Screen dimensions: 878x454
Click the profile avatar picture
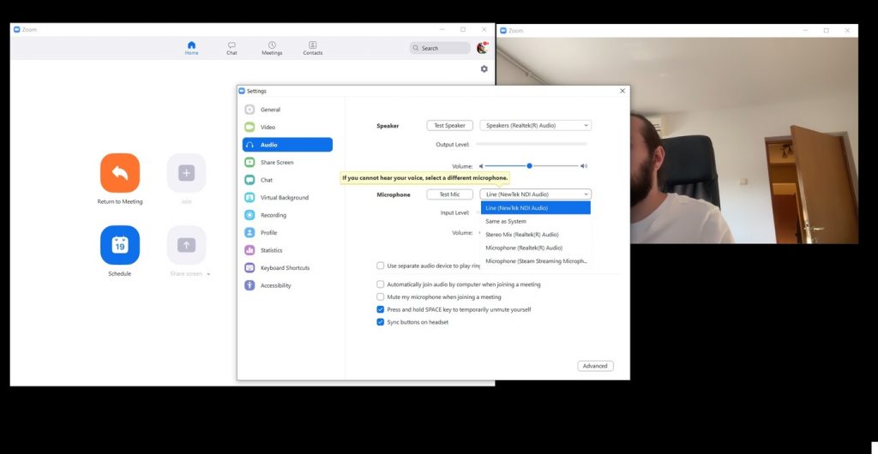coord(482,48)
